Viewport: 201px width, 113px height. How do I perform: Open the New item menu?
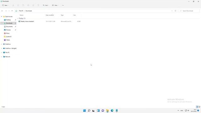(5, 5)
